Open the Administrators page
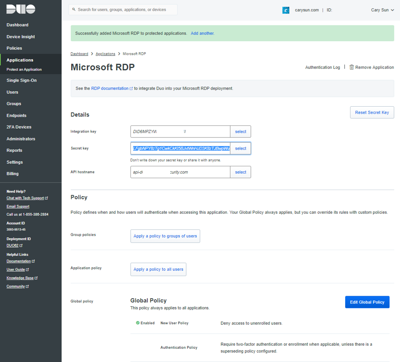The height and width of the screenshot is (362, 400). [21, 139]
